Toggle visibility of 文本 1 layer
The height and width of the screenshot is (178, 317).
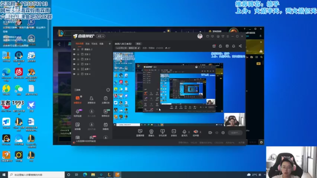click(74, 64)
